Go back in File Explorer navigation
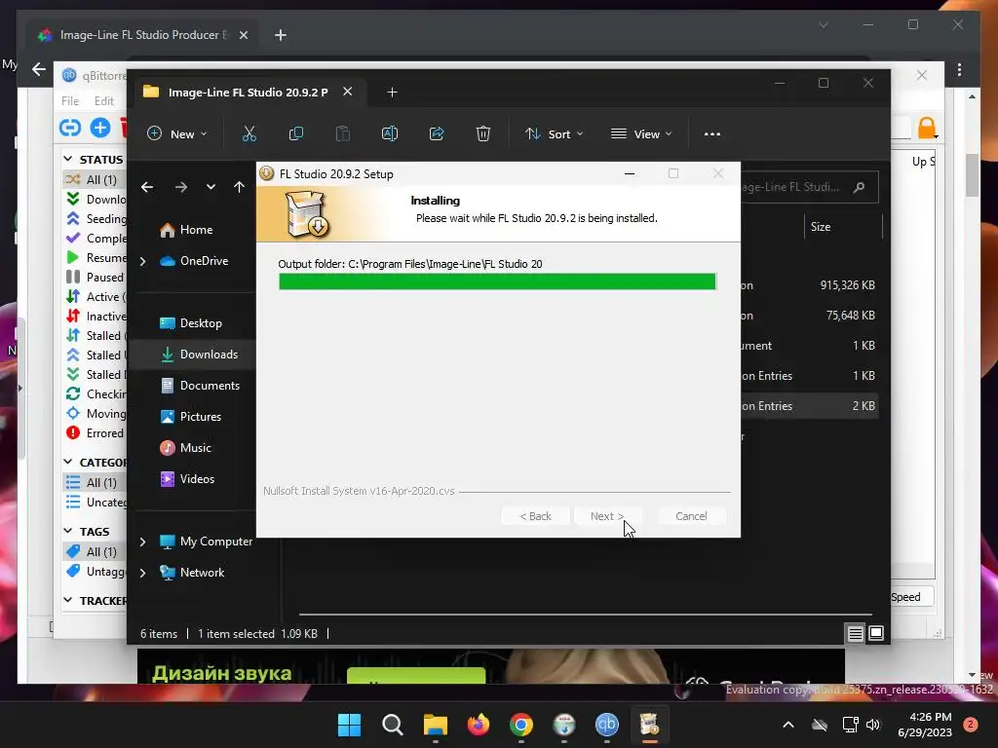Viewport: 998px width, 748px height. [x=147, y=187]
